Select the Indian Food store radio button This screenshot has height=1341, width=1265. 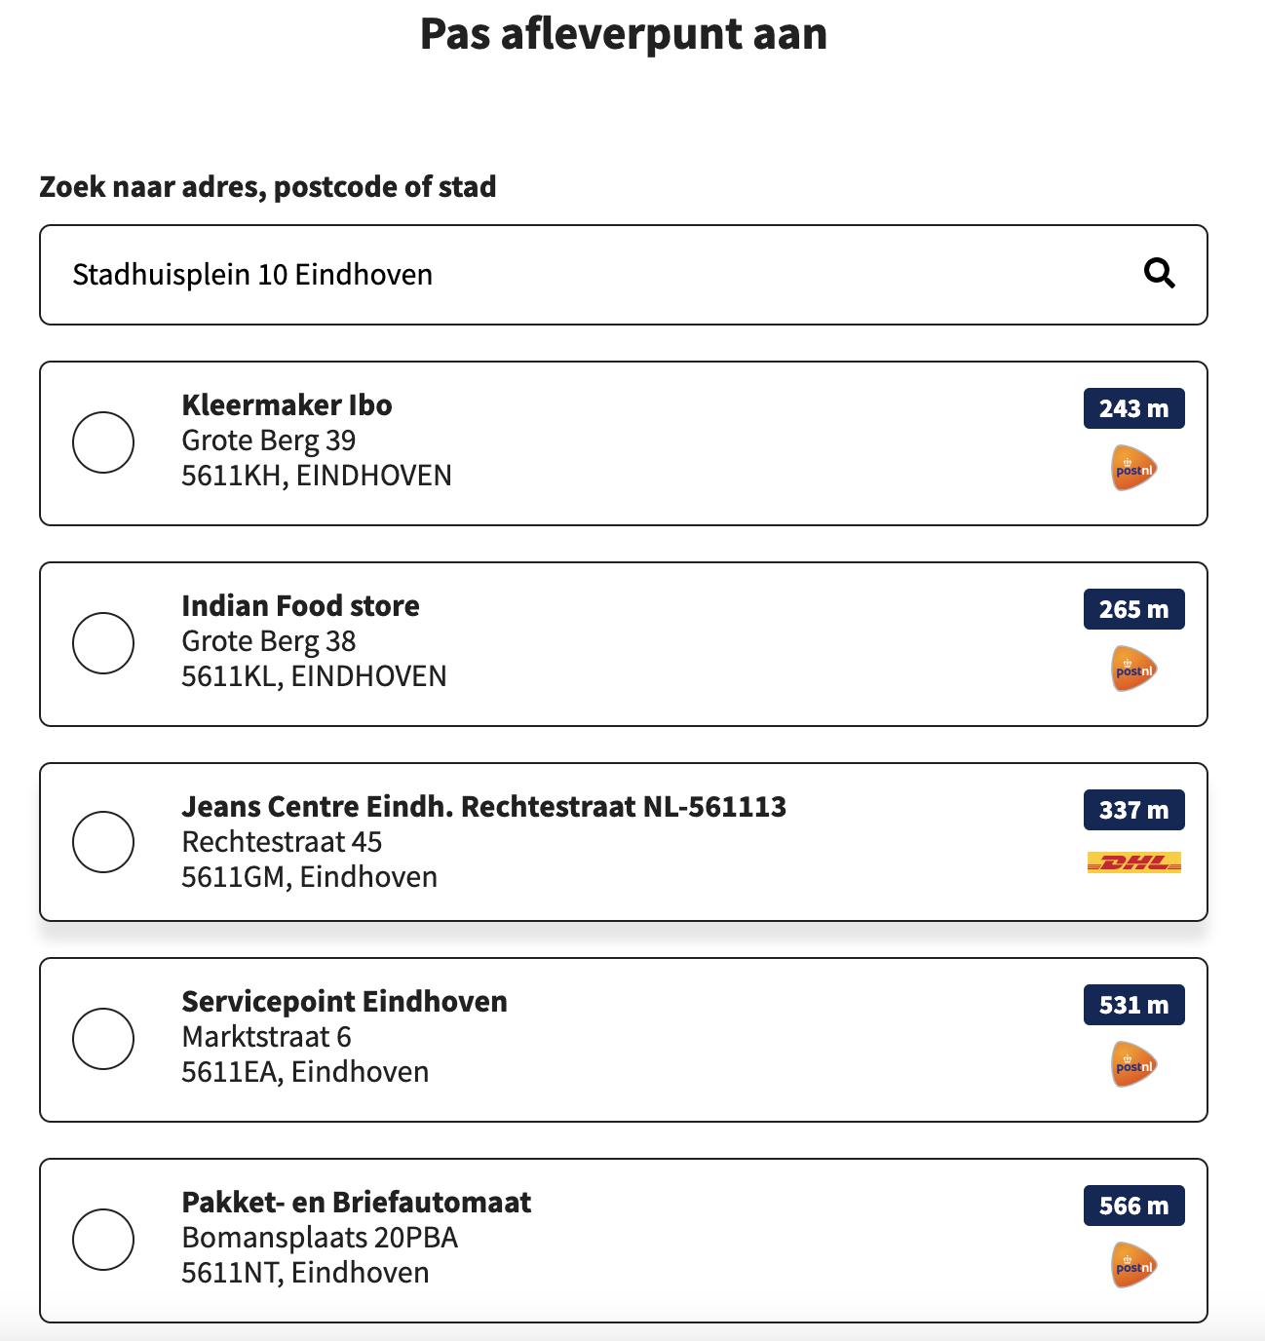pyautogui.click(x=103, y=643)
